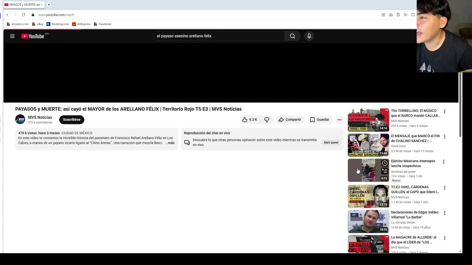The width and height of the screenshot is (472, 265).
Task: Open Booking.com bookmark
Action: [x=58, y=24]
